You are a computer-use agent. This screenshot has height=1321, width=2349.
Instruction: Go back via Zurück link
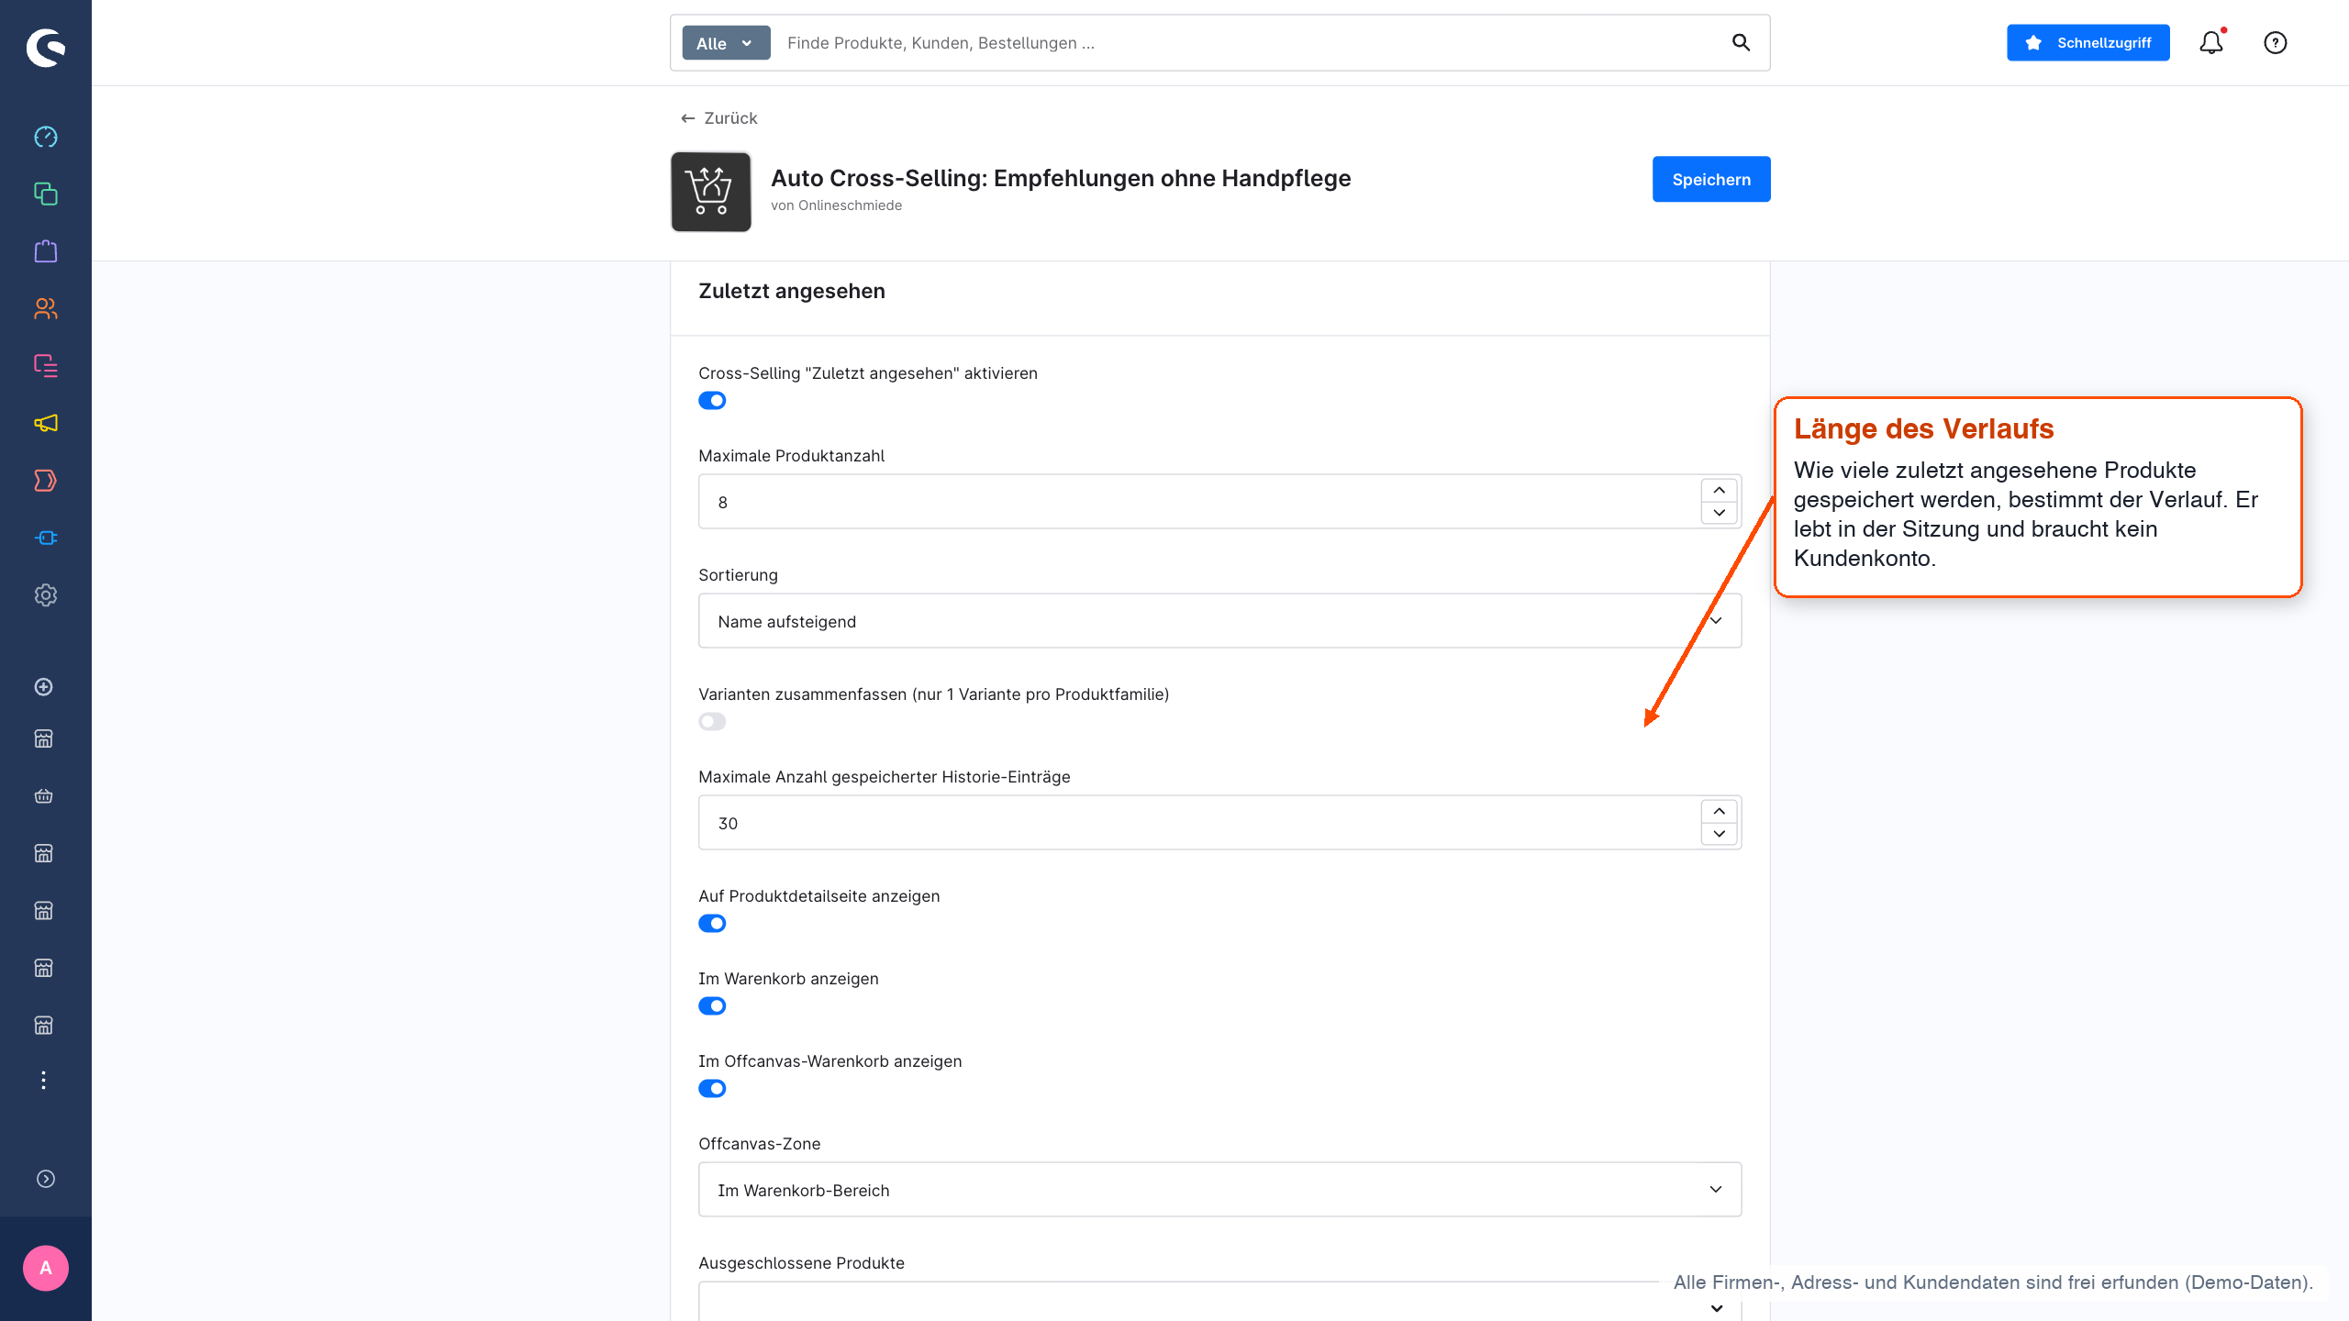(x=718, y=118)
